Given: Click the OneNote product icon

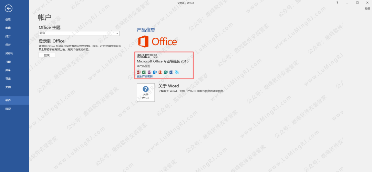Looking at the screenshot, I should point(149,72).
